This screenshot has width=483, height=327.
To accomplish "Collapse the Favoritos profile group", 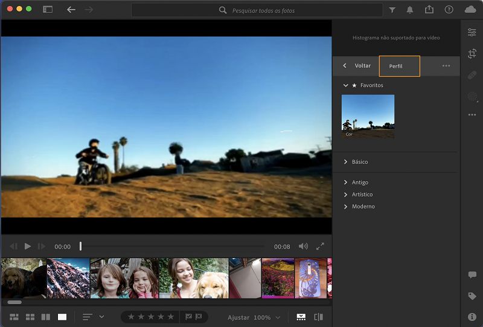I will click(345, 85).
